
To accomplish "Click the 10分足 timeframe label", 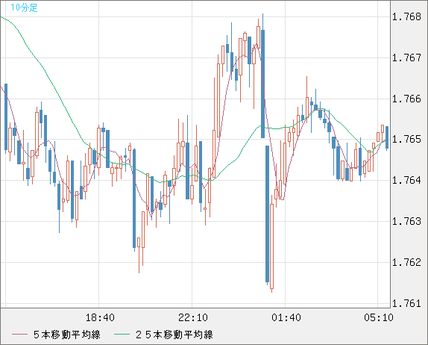I will tap(24, 7).
